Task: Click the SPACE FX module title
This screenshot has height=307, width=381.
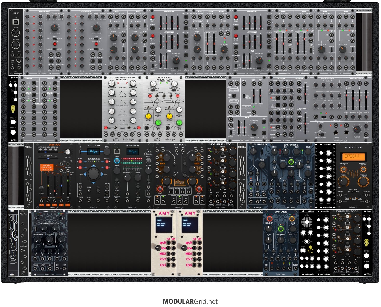Action: (353, 148)
